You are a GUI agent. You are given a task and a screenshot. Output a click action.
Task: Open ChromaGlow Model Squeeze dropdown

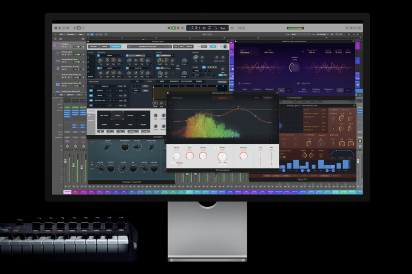pyautogui.click(x=246, y=52)
